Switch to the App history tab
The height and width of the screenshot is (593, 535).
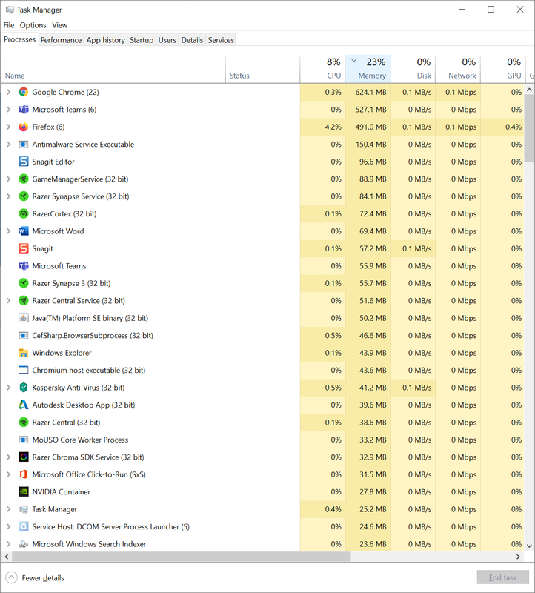[x=105, y=40]
